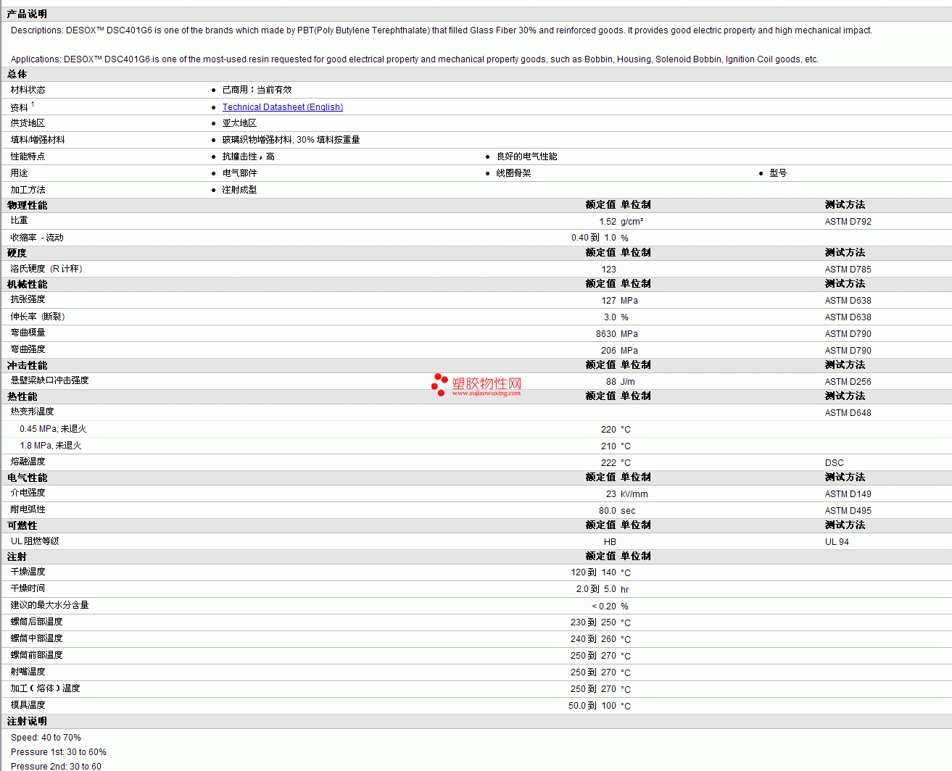Click the ASTM D256 test method
Viewport: 952px width, 771px height.
click(848, 382)
